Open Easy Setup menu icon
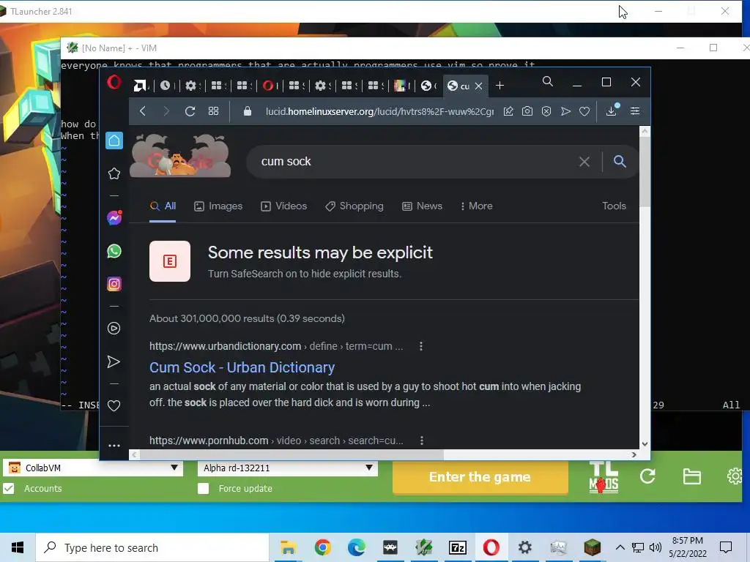Viewport: 750px width, 562px height. tap(635, 111)
